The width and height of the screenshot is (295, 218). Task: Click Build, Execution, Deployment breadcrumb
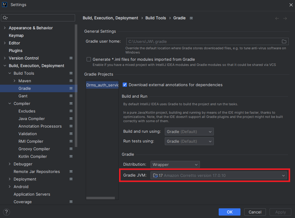click(x=111, y=18)
